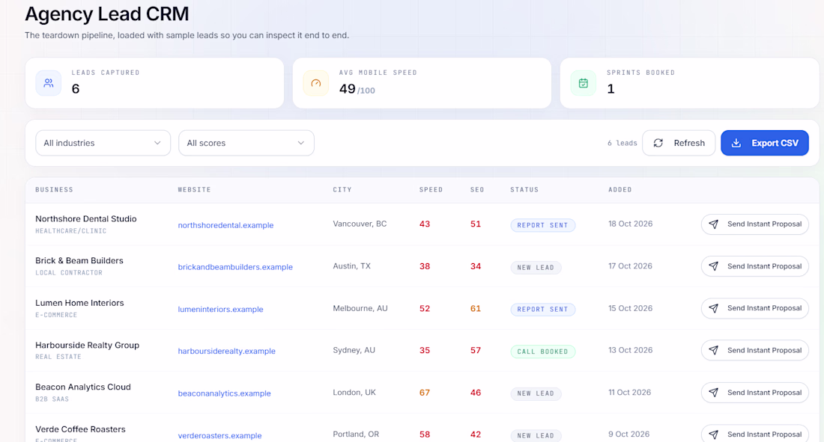Image resolution: width=824 pixels, height=442 pixels.
Task: Send Instant Proposal to Lumen Home Interiors
Action: pos(754,308)
